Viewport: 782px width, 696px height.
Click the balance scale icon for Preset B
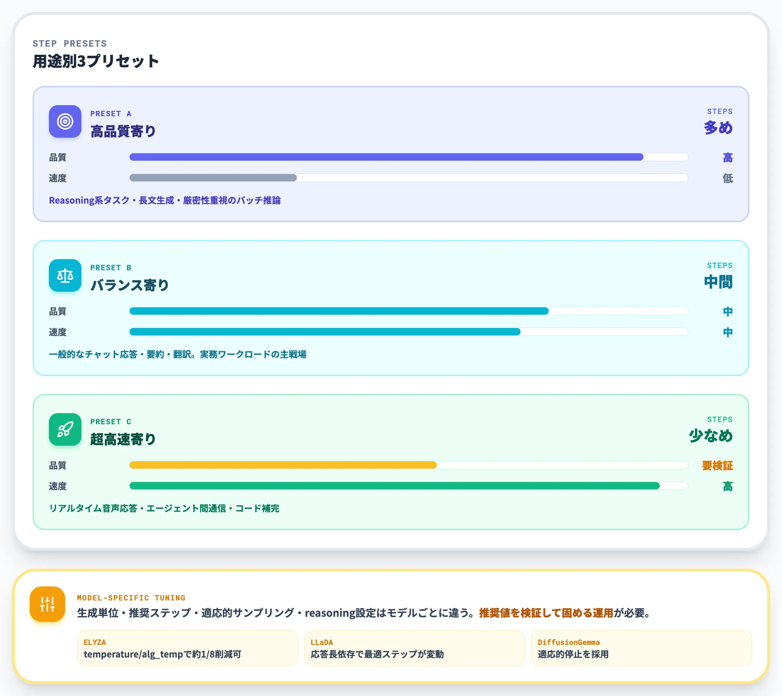[x=65, y=275]
